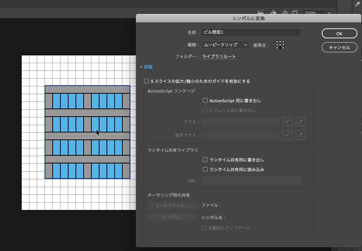
Task: Click the シンボル... button
Action: click(172, 217)
